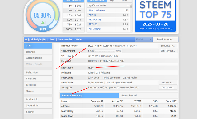Click the green voting power up-arrow indicator
The height and width of the screenshot is (119, 197).
[x=43, y=23]
